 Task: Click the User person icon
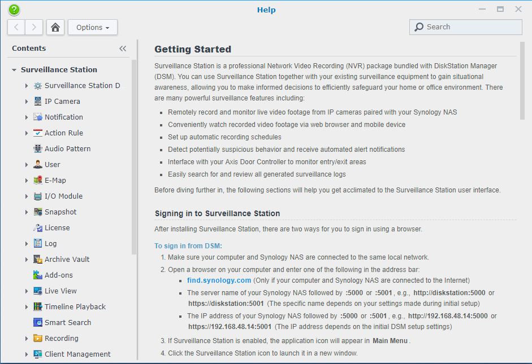pos(38,165)
